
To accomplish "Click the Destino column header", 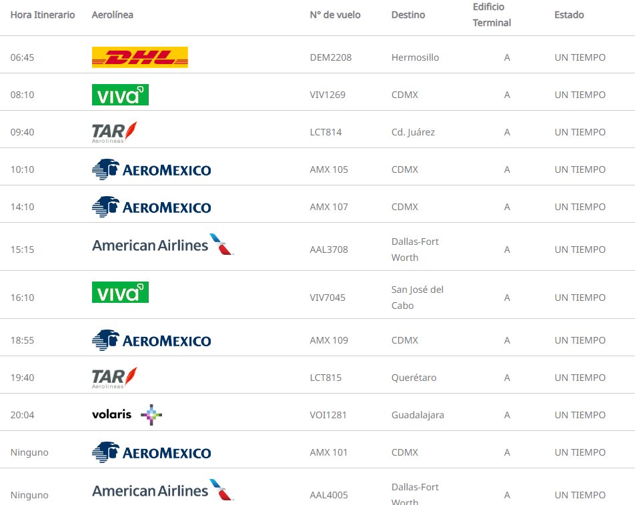I will tap(408, 15).
